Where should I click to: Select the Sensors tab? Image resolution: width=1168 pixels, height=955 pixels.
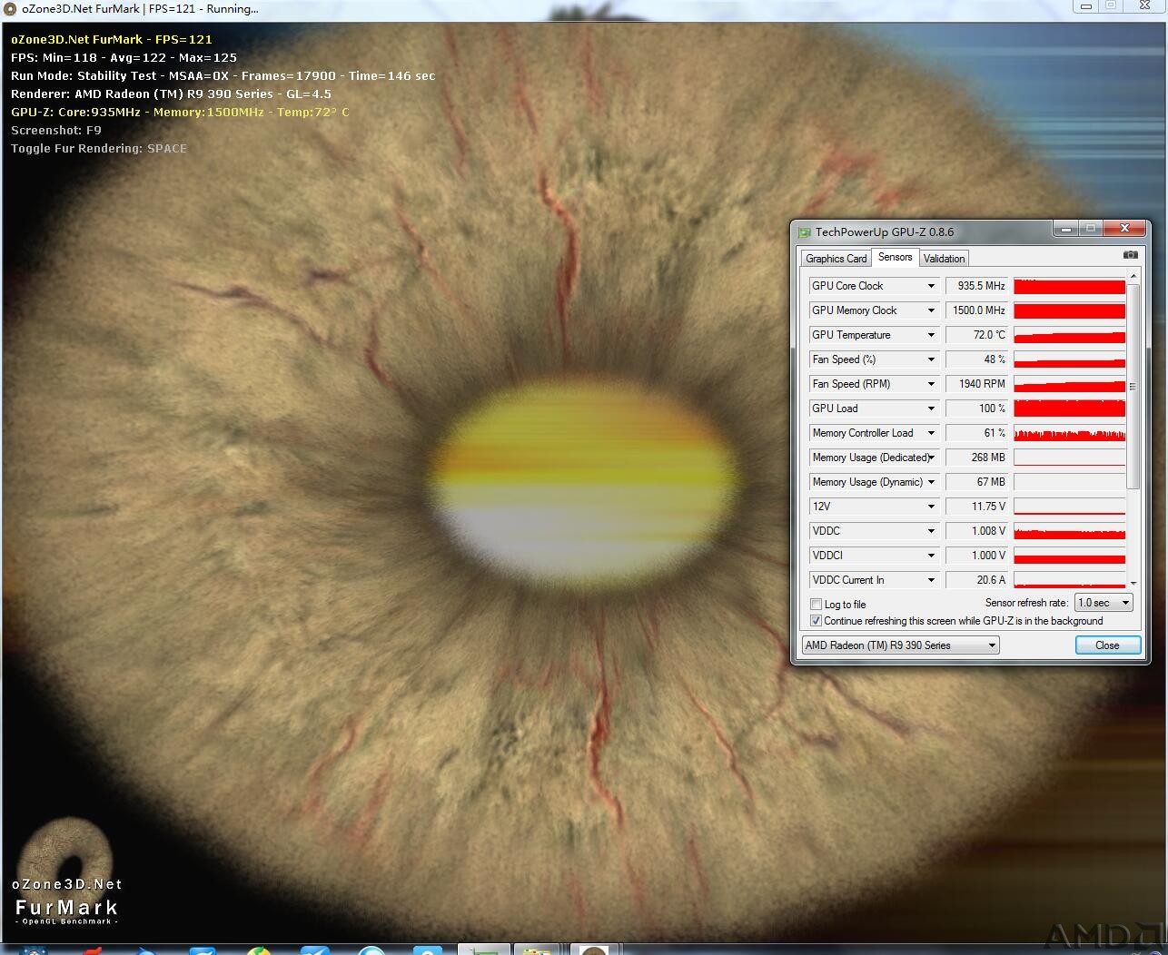click(896, 258)
